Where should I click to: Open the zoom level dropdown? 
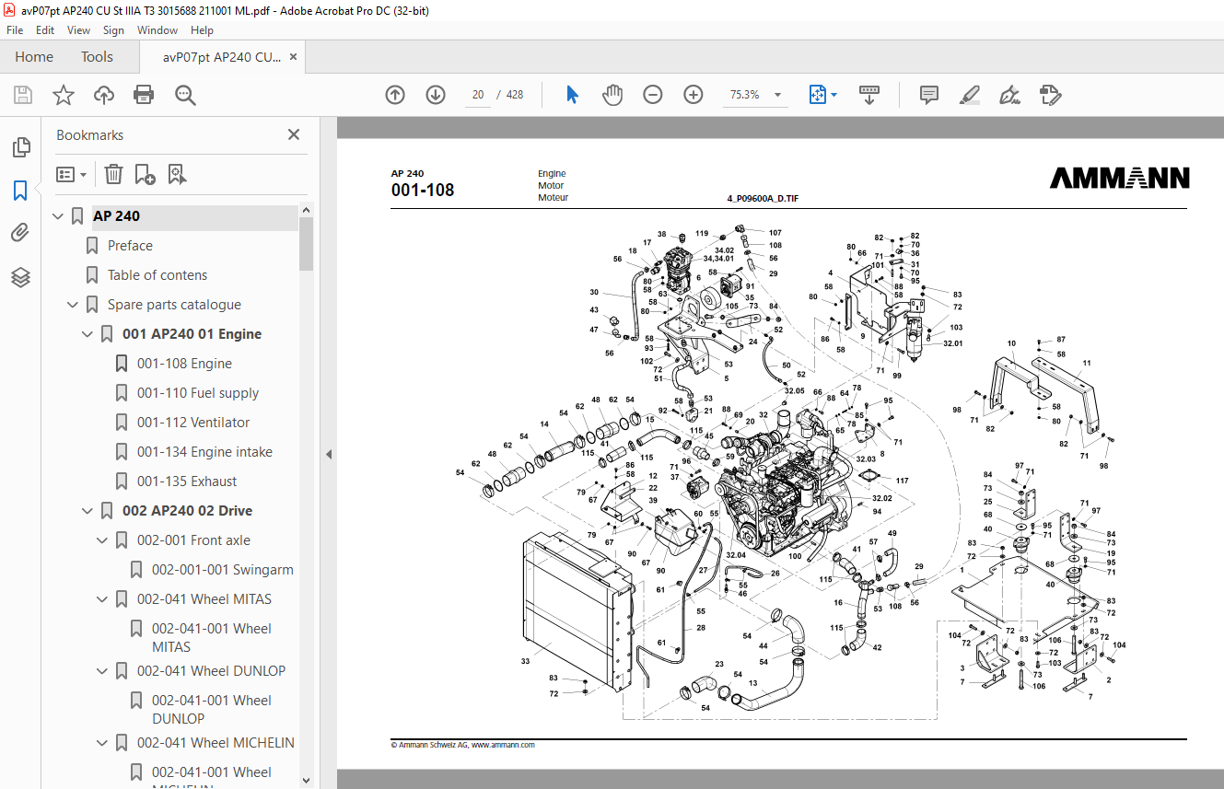pos(778,95)
